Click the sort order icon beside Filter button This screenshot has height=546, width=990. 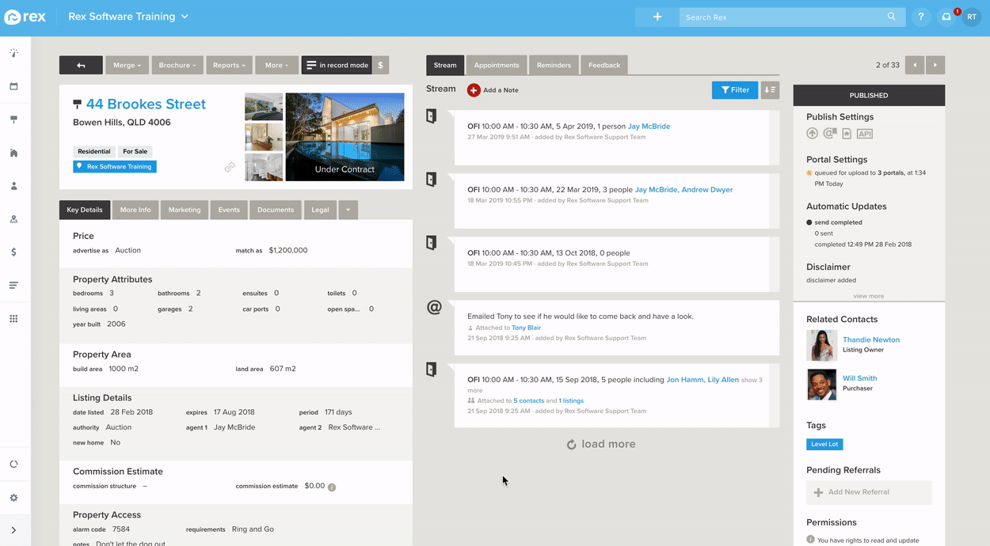[x=769, y=89]
